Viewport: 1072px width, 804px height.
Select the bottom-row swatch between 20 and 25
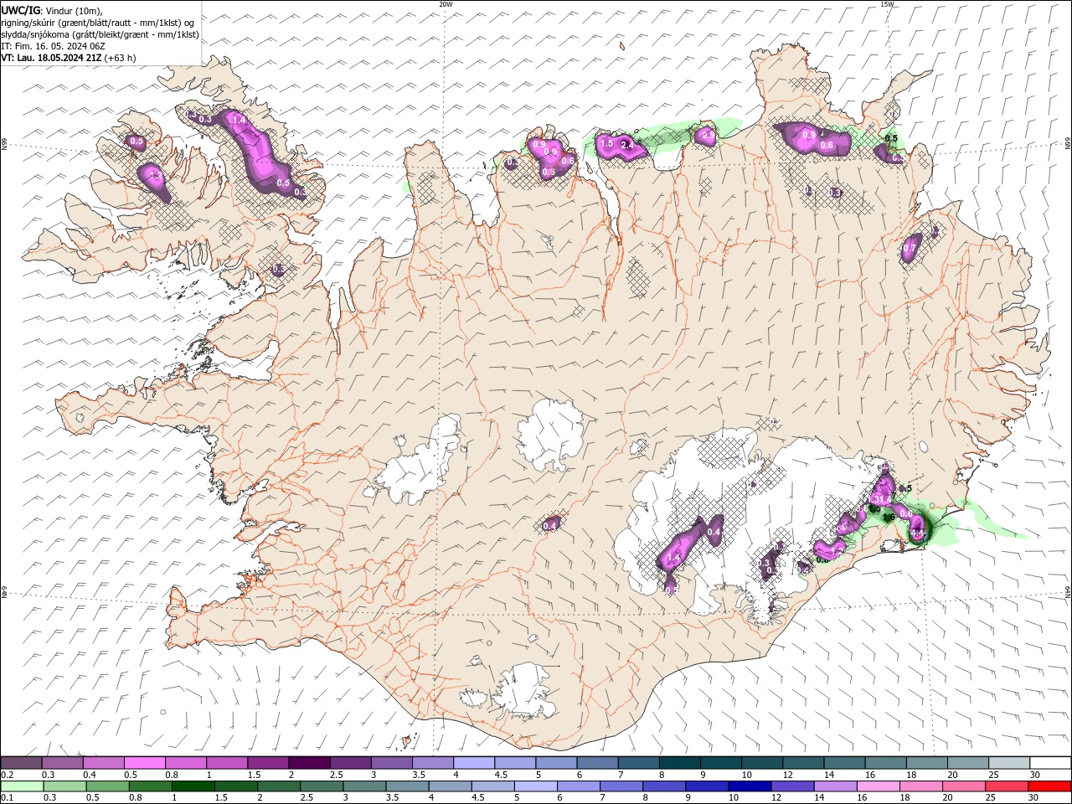963,786
